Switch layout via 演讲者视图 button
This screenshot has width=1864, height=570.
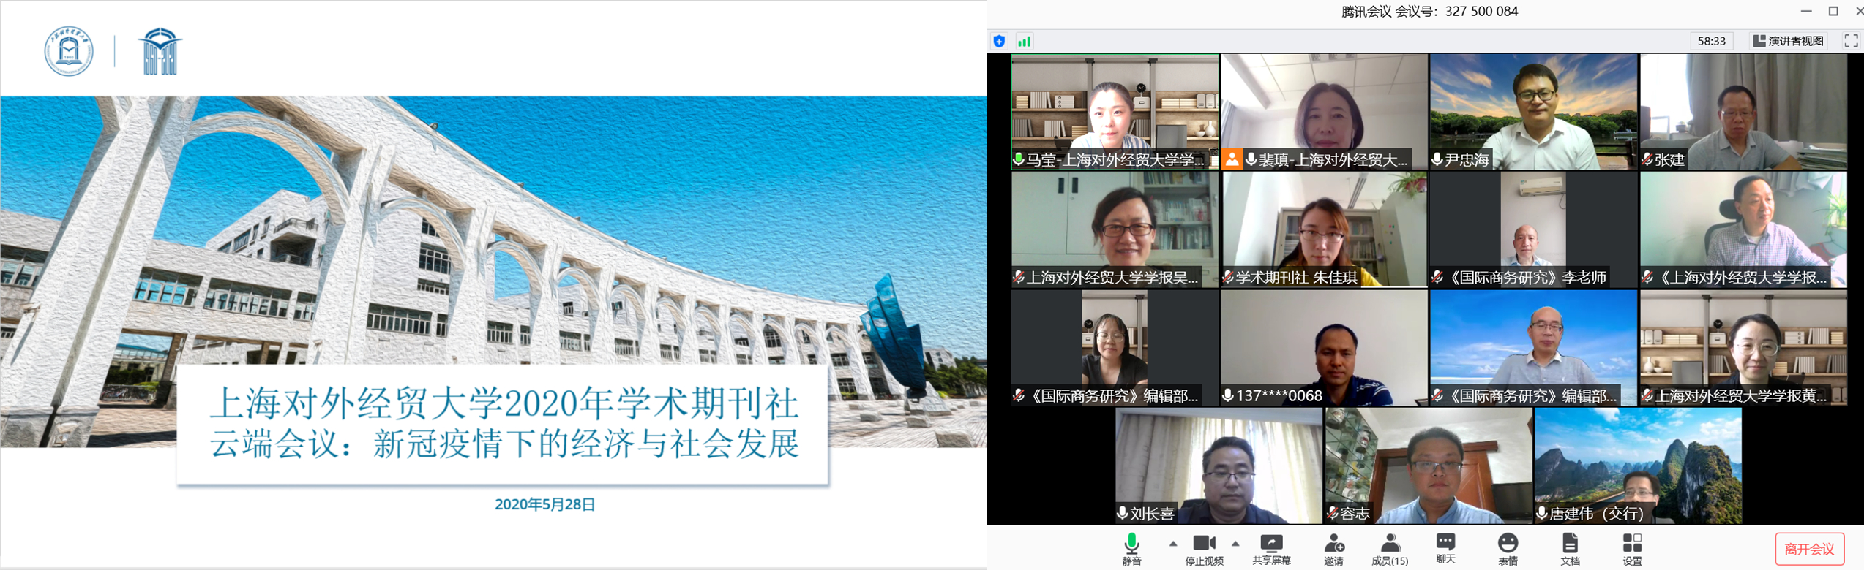coord(1789,41)
